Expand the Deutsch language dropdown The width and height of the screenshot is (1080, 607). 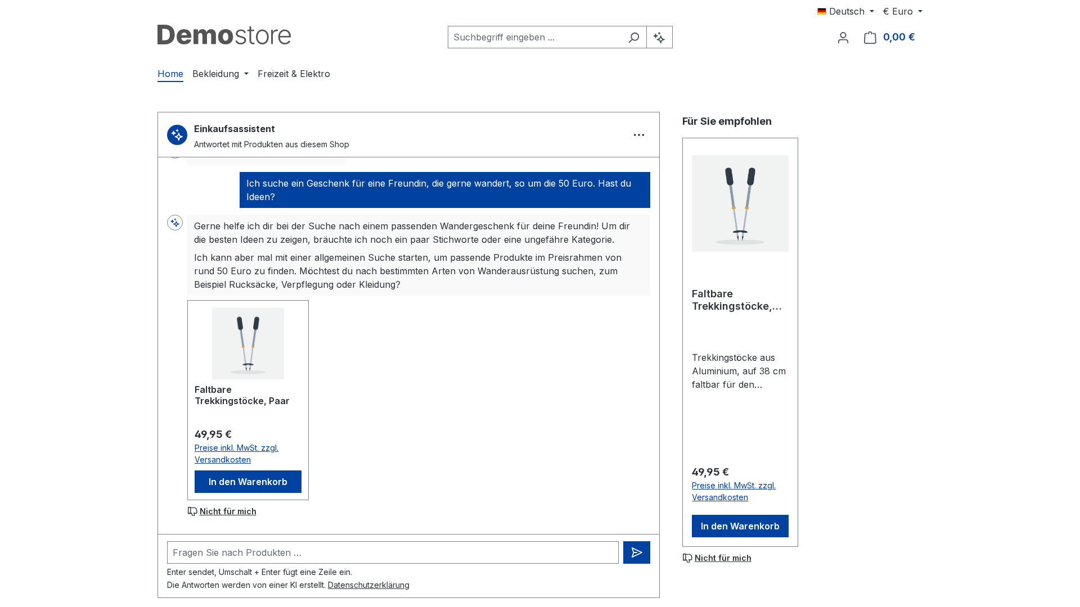coord(846,11)
